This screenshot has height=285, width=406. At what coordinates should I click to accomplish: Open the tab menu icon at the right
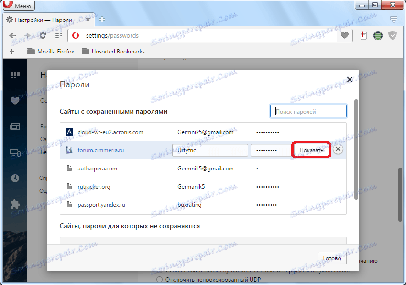394,19
